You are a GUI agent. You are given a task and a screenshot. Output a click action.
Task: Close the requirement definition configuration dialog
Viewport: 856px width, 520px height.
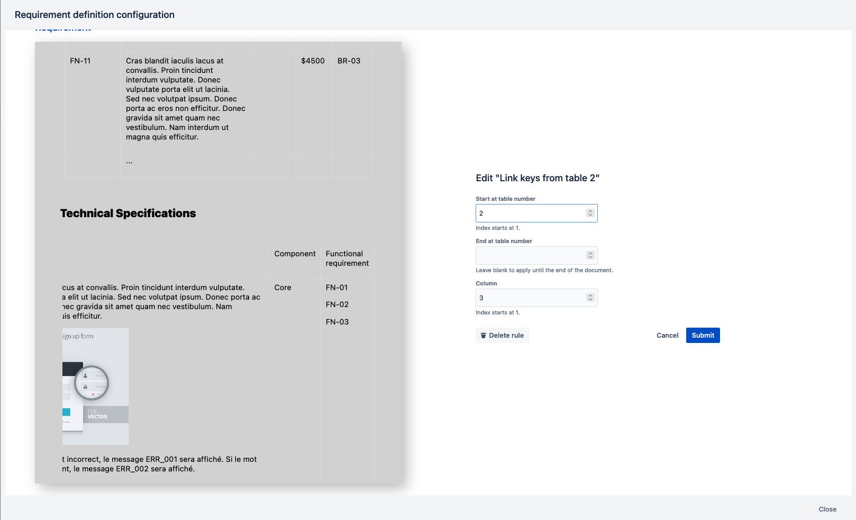point(827,509)
